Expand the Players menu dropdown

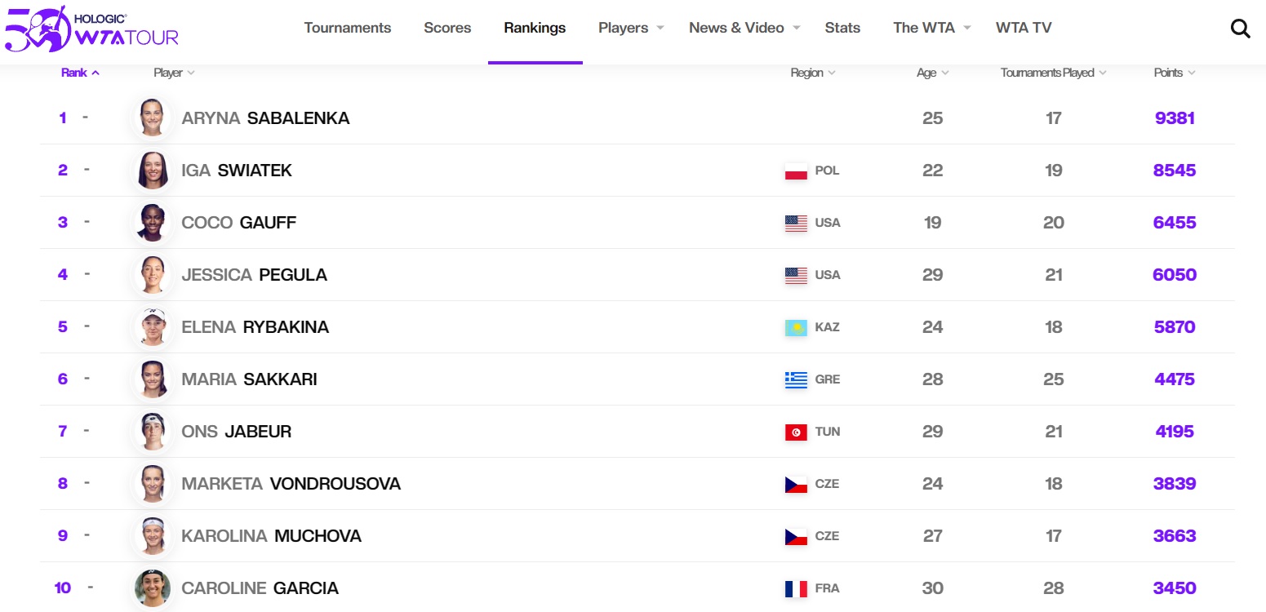click(x=631, y=28)
